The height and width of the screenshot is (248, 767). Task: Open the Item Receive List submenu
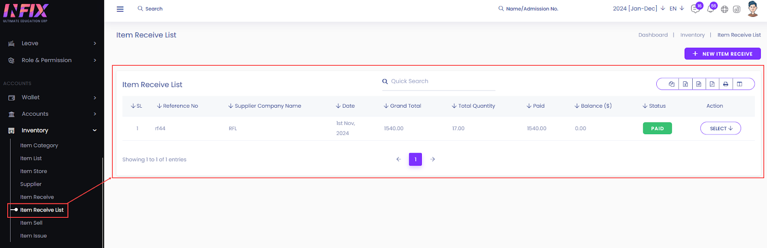point(42,210)
